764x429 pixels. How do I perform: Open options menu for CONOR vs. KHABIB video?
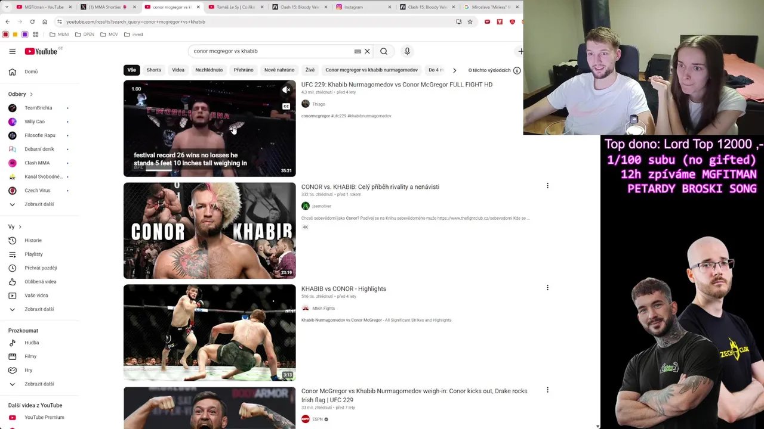point(547,186)
